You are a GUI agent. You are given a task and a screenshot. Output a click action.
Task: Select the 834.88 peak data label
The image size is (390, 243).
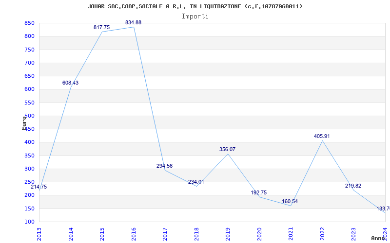133,22
